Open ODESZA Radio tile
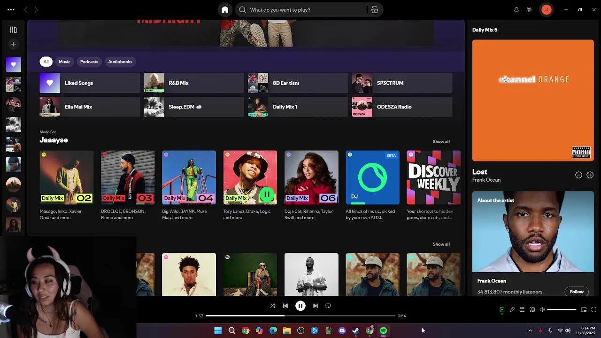 coord(402,107)
